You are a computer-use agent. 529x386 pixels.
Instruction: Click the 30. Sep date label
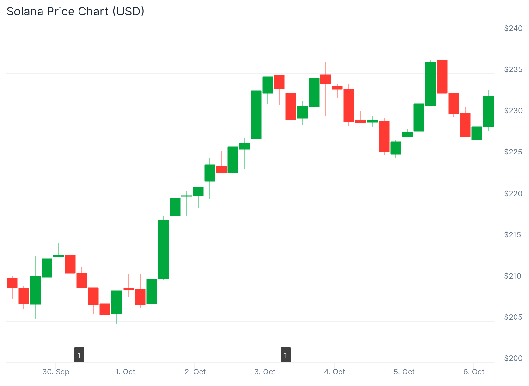(x=56, y=372)
